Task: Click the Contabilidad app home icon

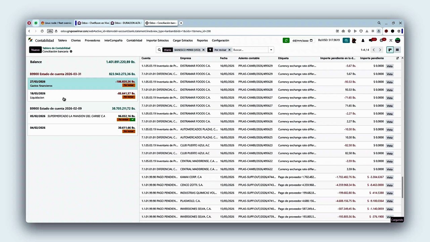Action: click(x=31, y=40)
